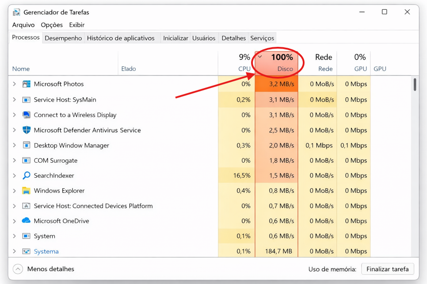Viewport: 427px width, 284px height.
Task: Click the 184,7 MB value in Systema row
Action: click(278, 251)
